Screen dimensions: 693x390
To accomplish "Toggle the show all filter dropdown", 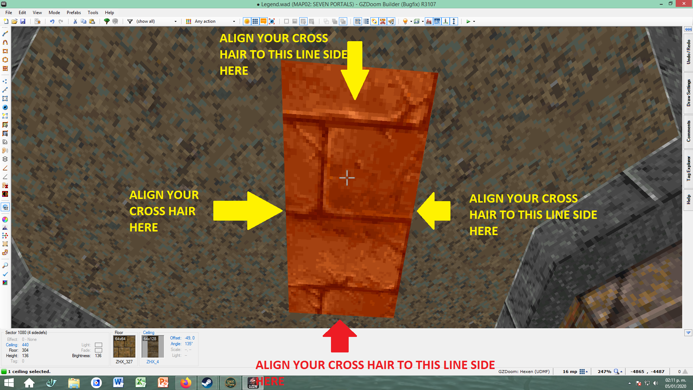I will (176, 21).
